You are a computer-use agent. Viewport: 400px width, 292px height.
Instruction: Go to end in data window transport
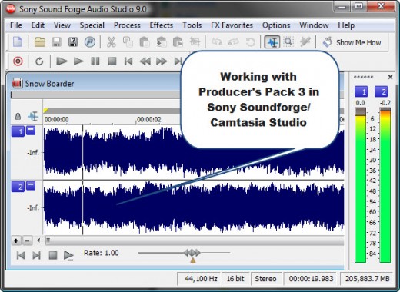click(36, 255)
